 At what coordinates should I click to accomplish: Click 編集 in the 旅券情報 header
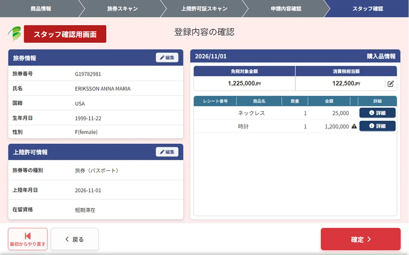pos(167,57)
